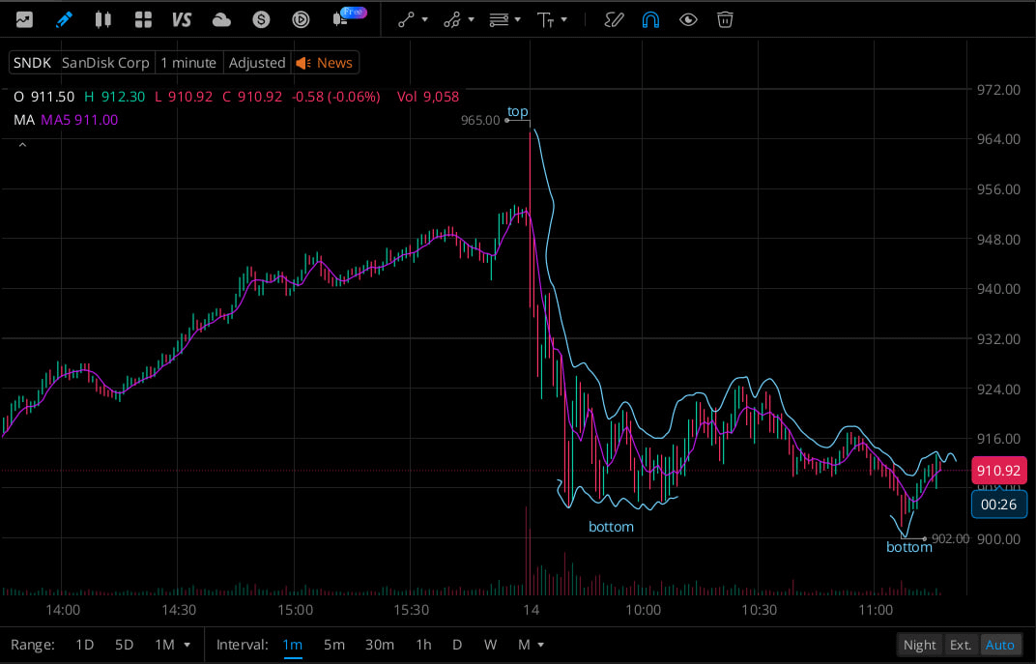Image resolution: width=1036 pixels, height=664 pixels.
Task: Switch to the 30m interval
Action: click(379, 645)
